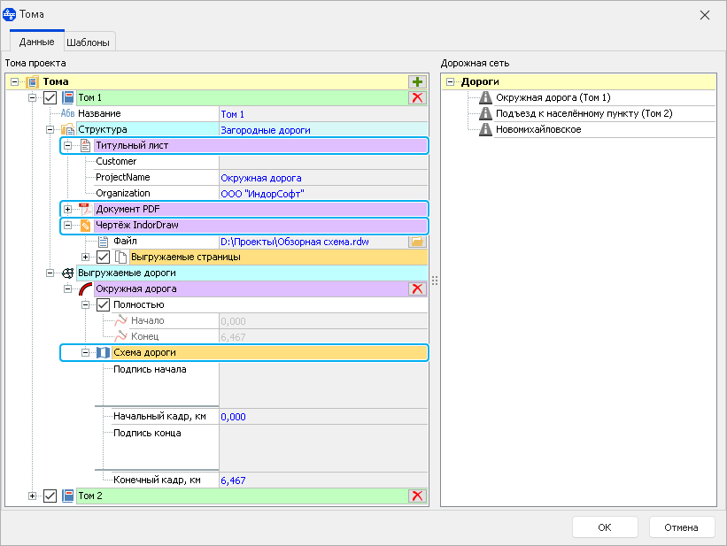727x546 pixels.
Task: Browse for file with the folder icon
Action: point(417,241)
